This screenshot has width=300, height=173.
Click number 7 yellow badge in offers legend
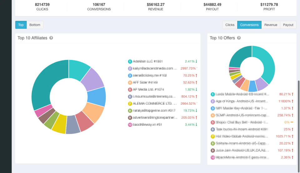click(x=212, y=136)
